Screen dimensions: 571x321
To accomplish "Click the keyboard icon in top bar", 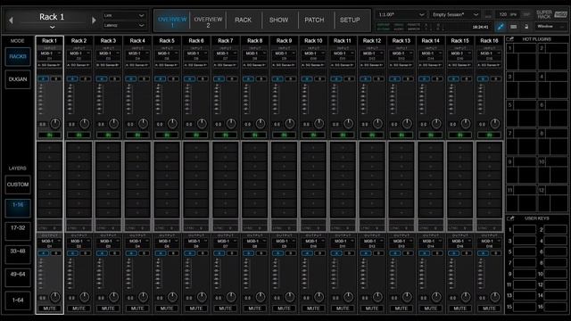I will click(x=513, y=27).
